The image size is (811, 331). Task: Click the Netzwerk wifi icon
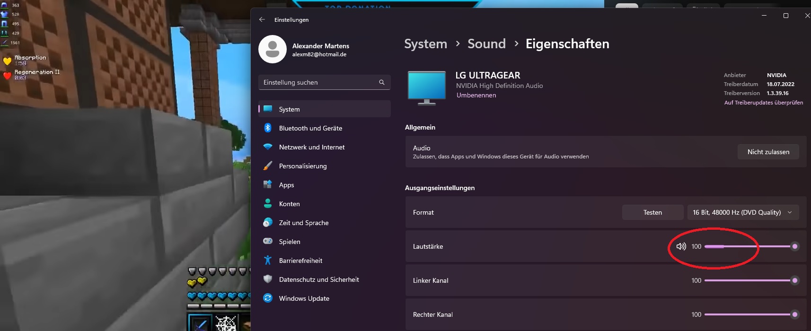click(268, 147)
